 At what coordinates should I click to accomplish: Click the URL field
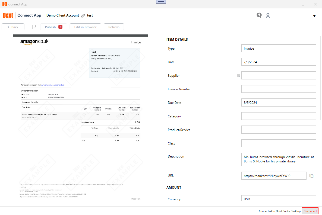(x=274, y=176)
